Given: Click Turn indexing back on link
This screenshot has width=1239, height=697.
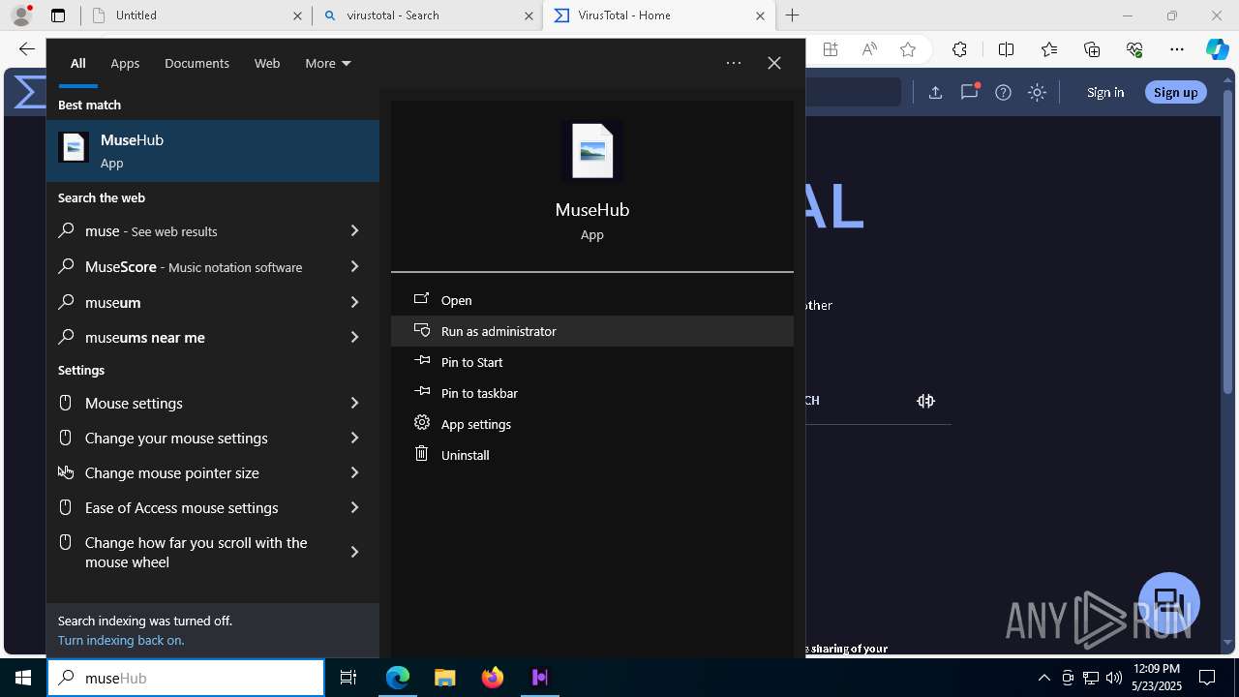Looking at the screenshot, I should tap(121, 640).
